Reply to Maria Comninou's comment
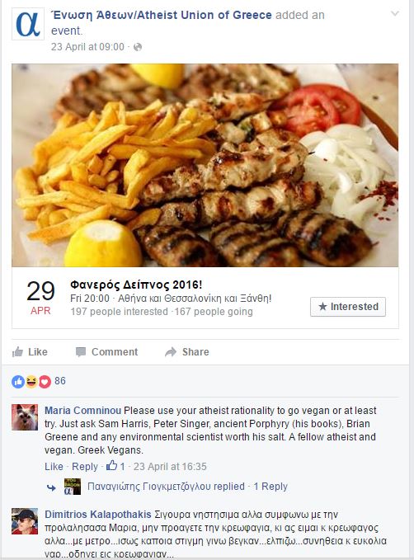 tap(85, 467)
